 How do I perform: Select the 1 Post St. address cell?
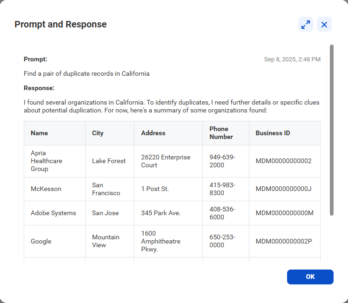[168, 189]
